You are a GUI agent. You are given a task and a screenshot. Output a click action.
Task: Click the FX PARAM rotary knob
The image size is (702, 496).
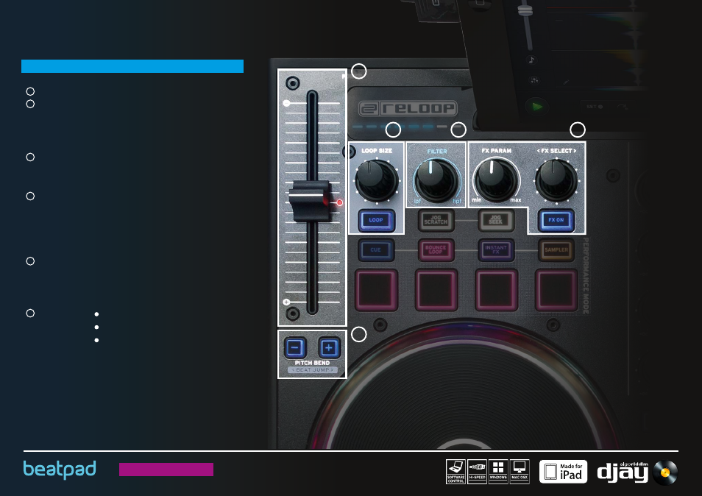click(x=496, y=181)
